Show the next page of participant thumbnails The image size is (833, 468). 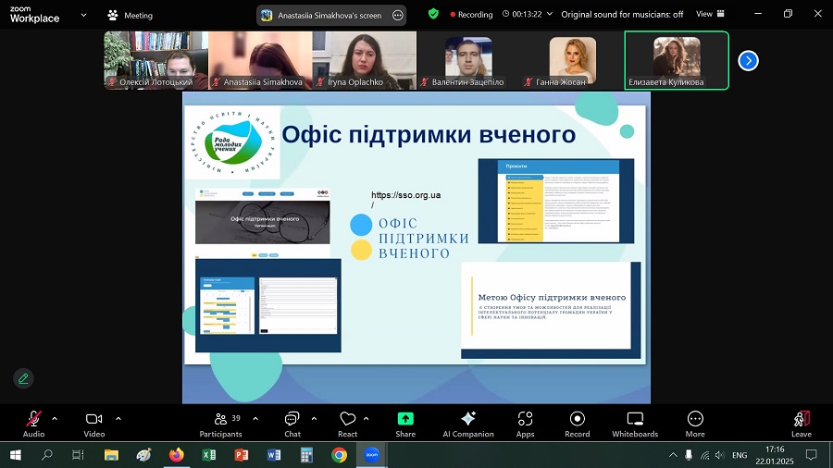pyautogui.click(x=748, y=60)
